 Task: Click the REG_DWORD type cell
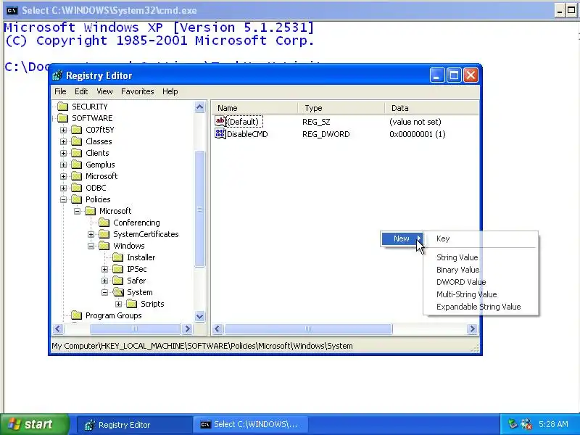tap(326, 134)
